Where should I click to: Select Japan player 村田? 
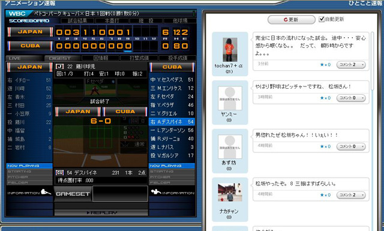29,106
